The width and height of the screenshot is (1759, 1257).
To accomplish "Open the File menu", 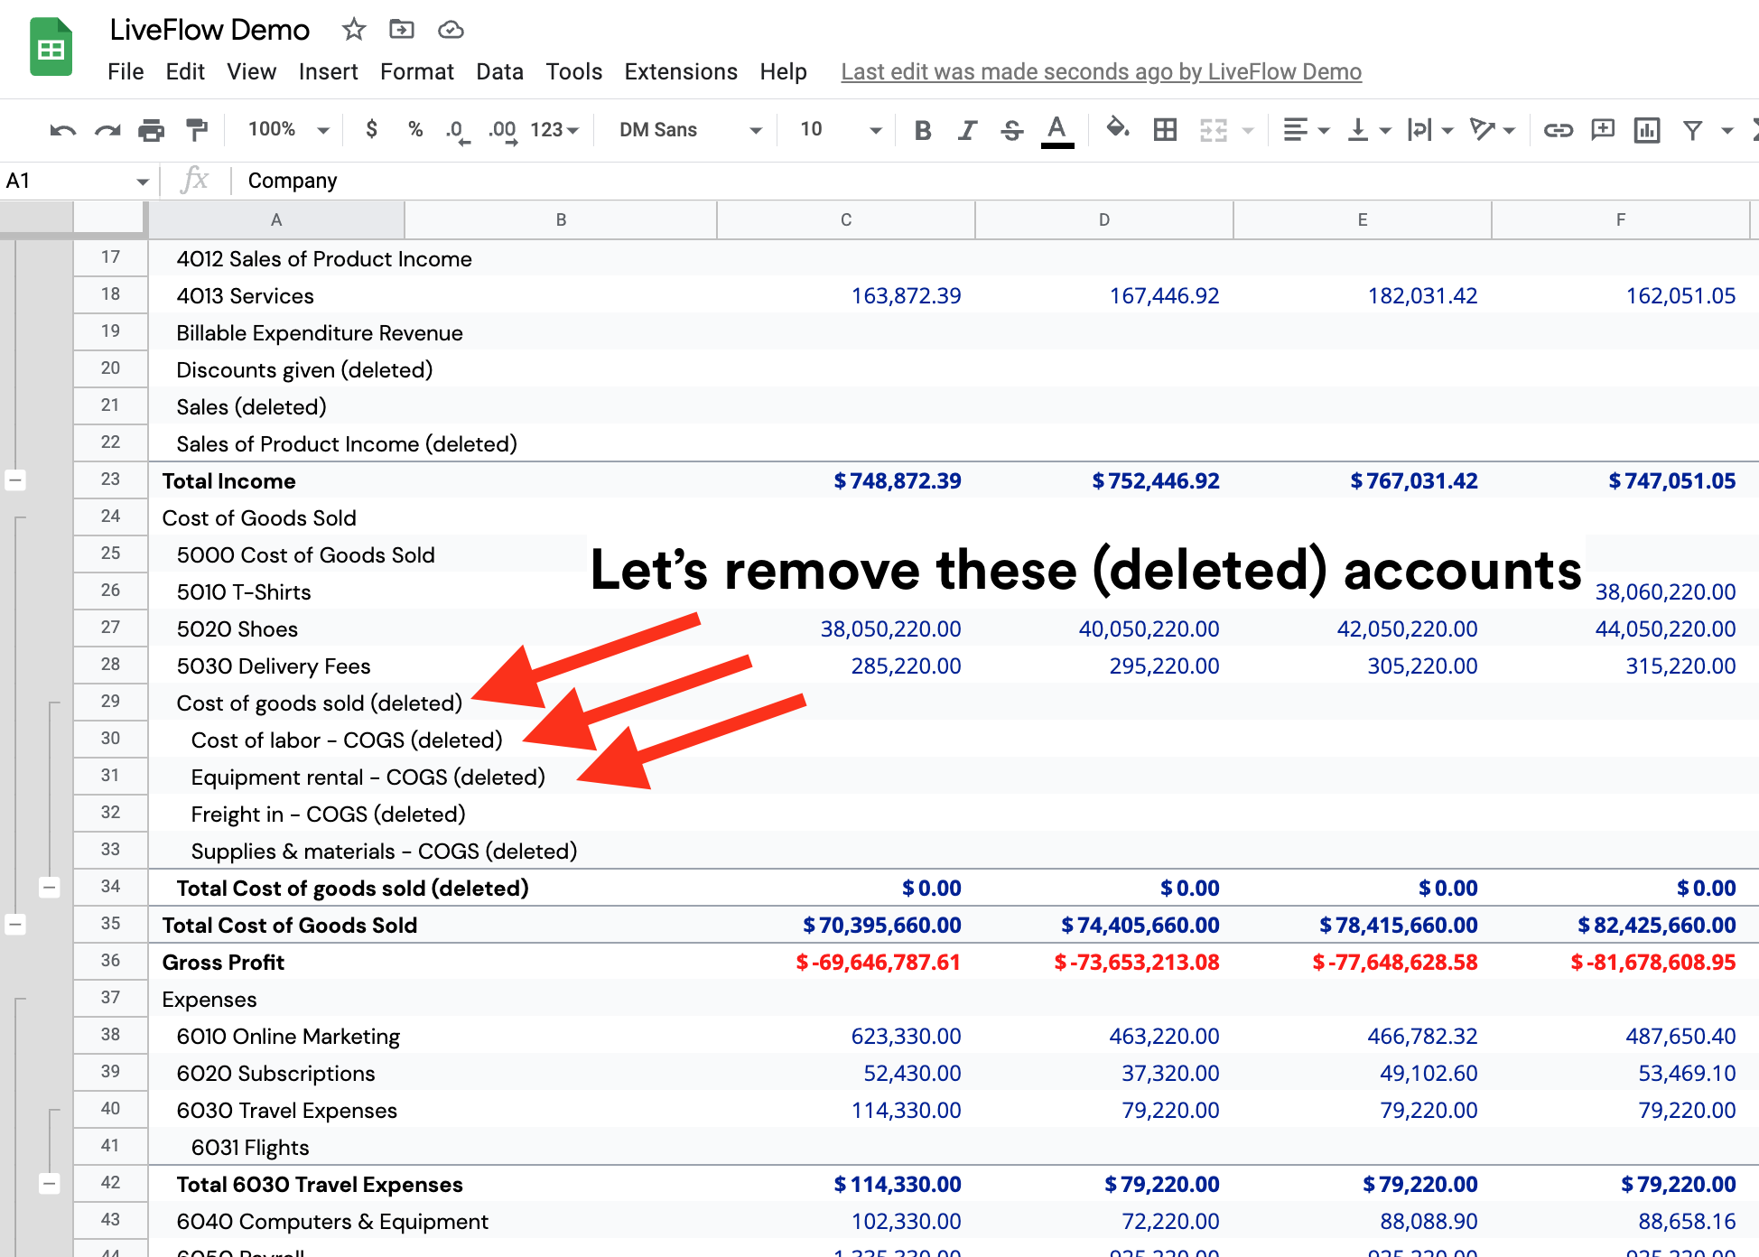I will (x=126, y=71).
